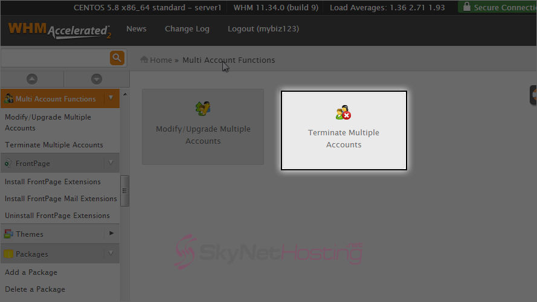This screenshot has width=537, height=302.
Task: Select the Themes sidebar header
Action: point(60,234)
